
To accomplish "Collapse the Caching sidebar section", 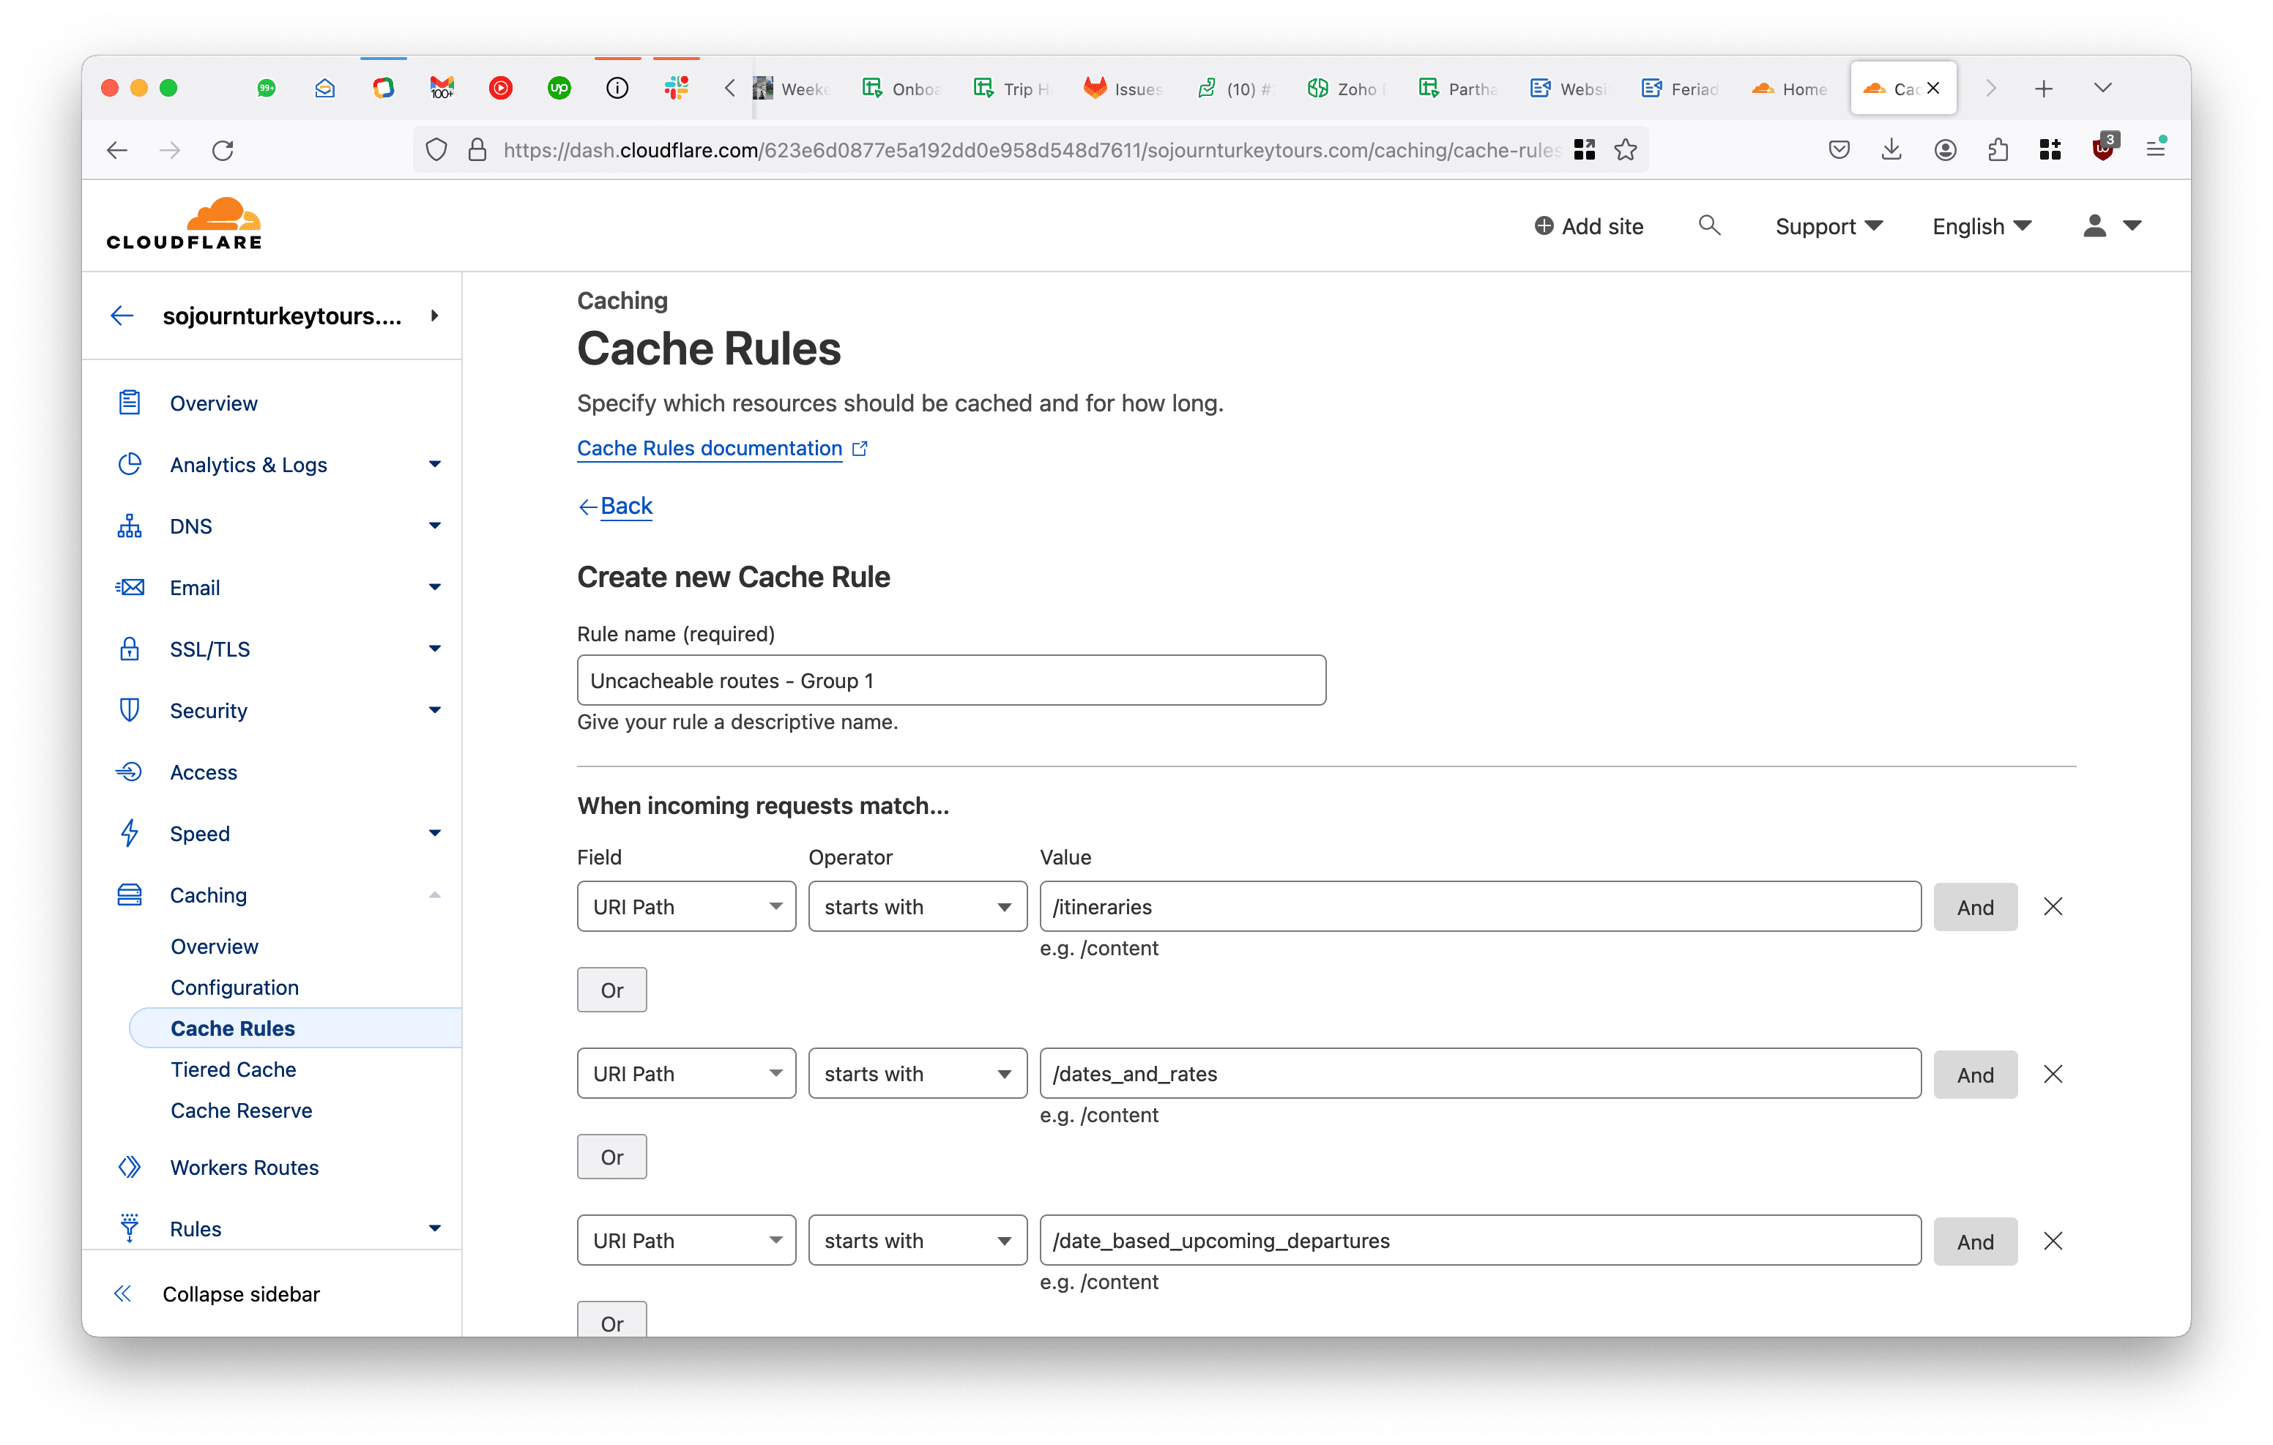I will 434,895.
